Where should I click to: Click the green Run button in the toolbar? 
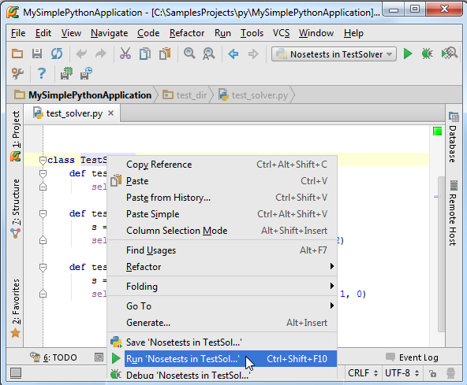click(408, 54)
